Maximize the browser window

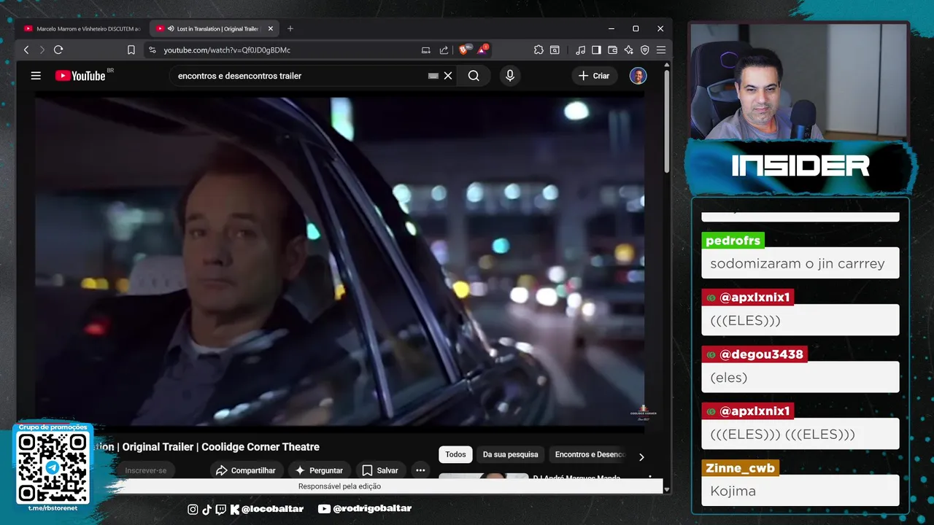pyautogui.click(x=636, y=28)
